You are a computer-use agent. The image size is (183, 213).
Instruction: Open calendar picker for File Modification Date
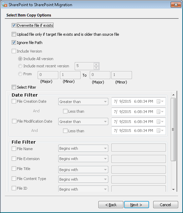[x=160, y=122]
